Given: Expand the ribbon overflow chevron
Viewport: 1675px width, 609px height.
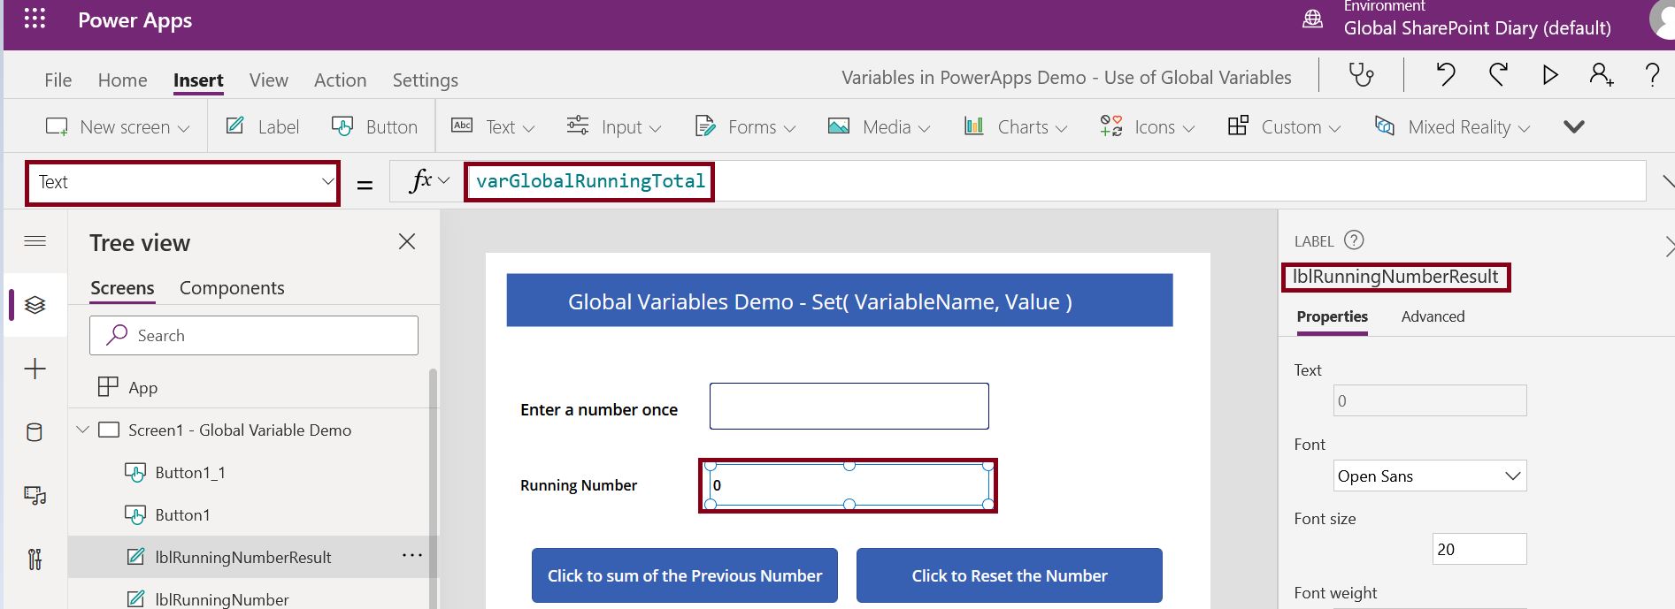Looking at the screenshot, I should click(x=1573, y=127).
